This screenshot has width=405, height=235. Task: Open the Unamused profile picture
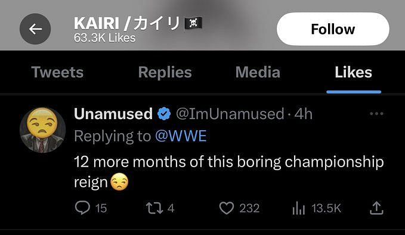42,130
